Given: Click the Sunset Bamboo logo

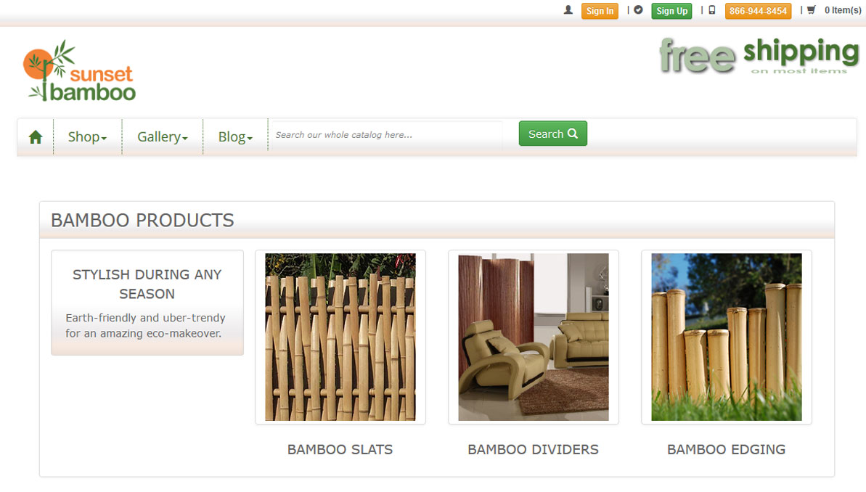Looking at the screenshot, I should 80,70.
